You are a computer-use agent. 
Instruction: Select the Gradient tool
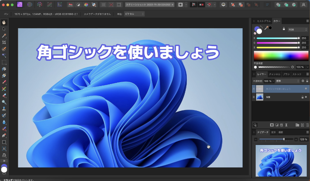coord(4,76)
